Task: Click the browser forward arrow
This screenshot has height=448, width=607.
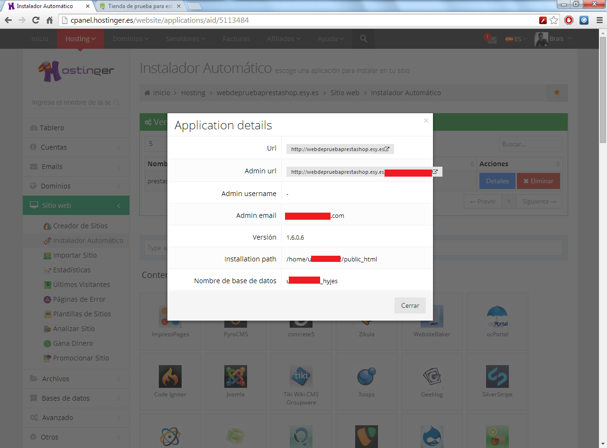Action: pos(22,20)
